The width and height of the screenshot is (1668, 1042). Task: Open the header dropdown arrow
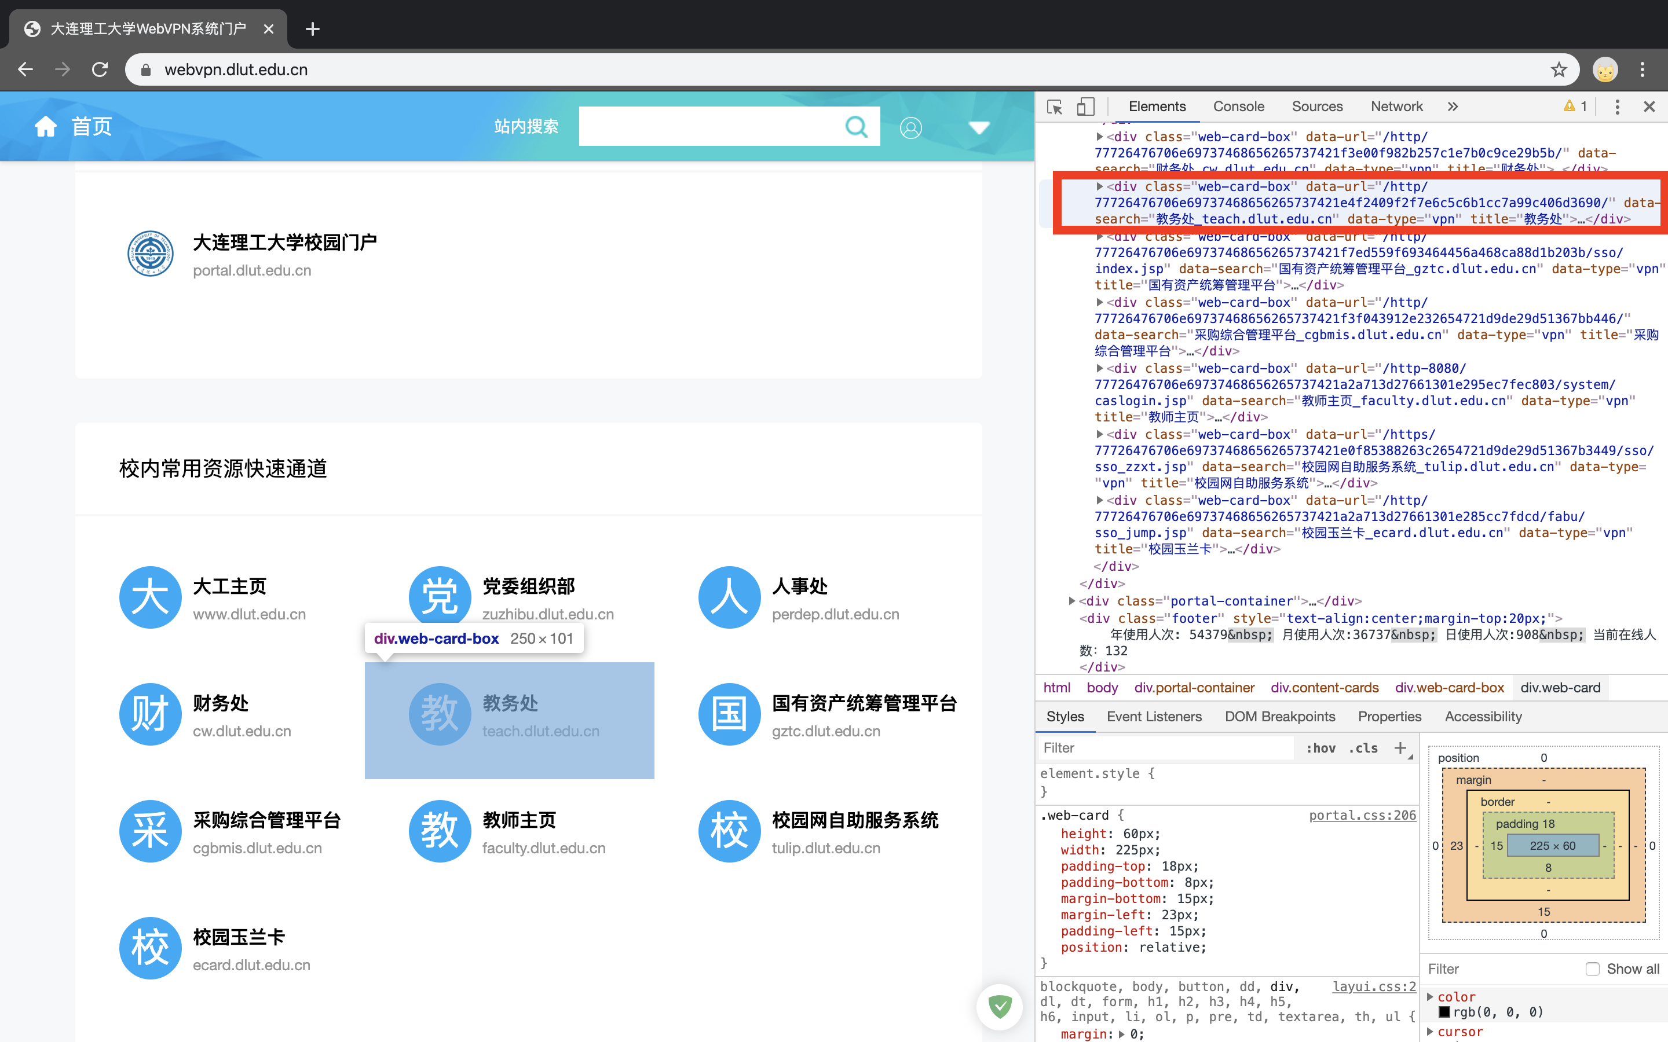pyautogui.click(x=979, y=127)
